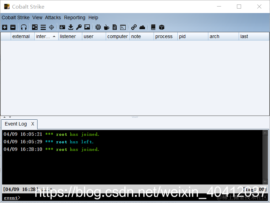Click event log scrollbar up arrow
The height and width of the screenshot is (203, 270).
pos(265,133)
